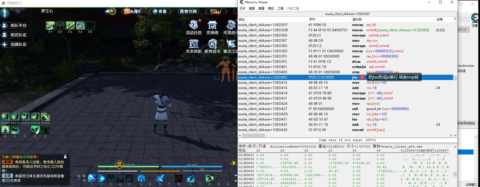Open the 新秀战令 battle pass icon

[212, 46]
